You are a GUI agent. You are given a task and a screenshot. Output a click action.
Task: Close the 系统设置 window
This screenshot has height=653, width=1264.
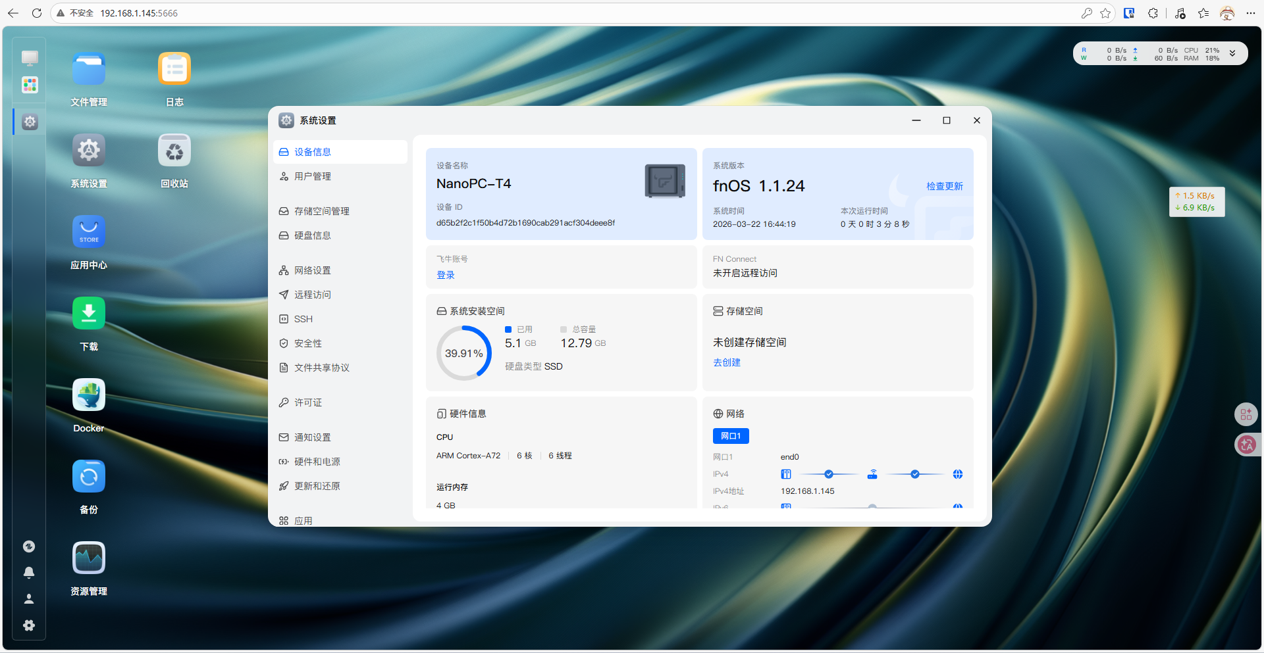[x=977, y=120]
